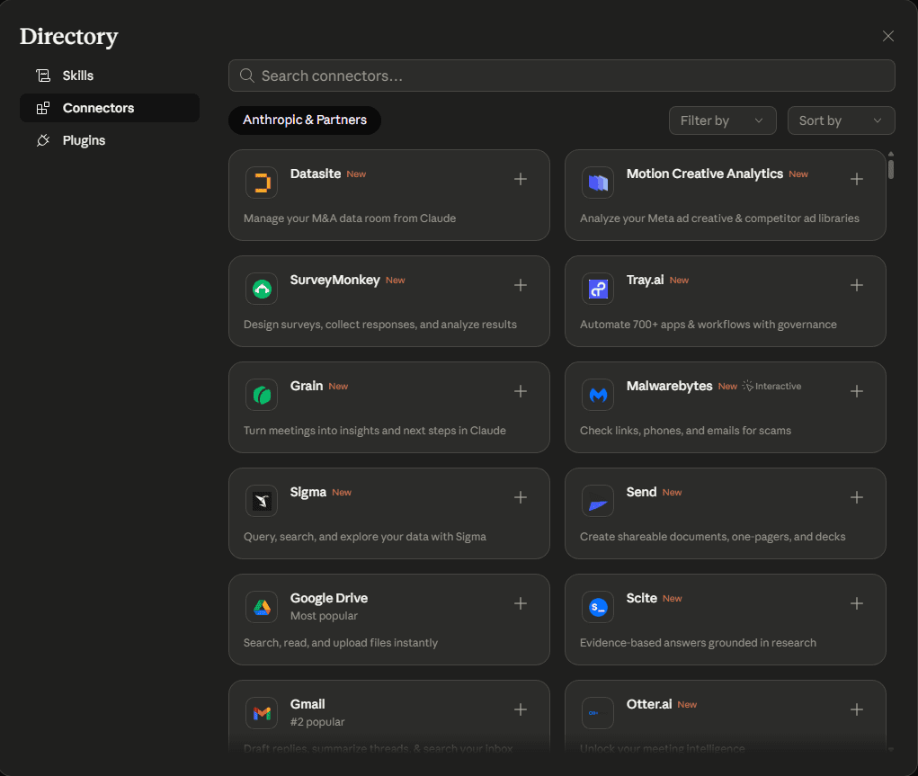Add the Gmail connector with plus
918x776 pixels.
pos(521,709)
